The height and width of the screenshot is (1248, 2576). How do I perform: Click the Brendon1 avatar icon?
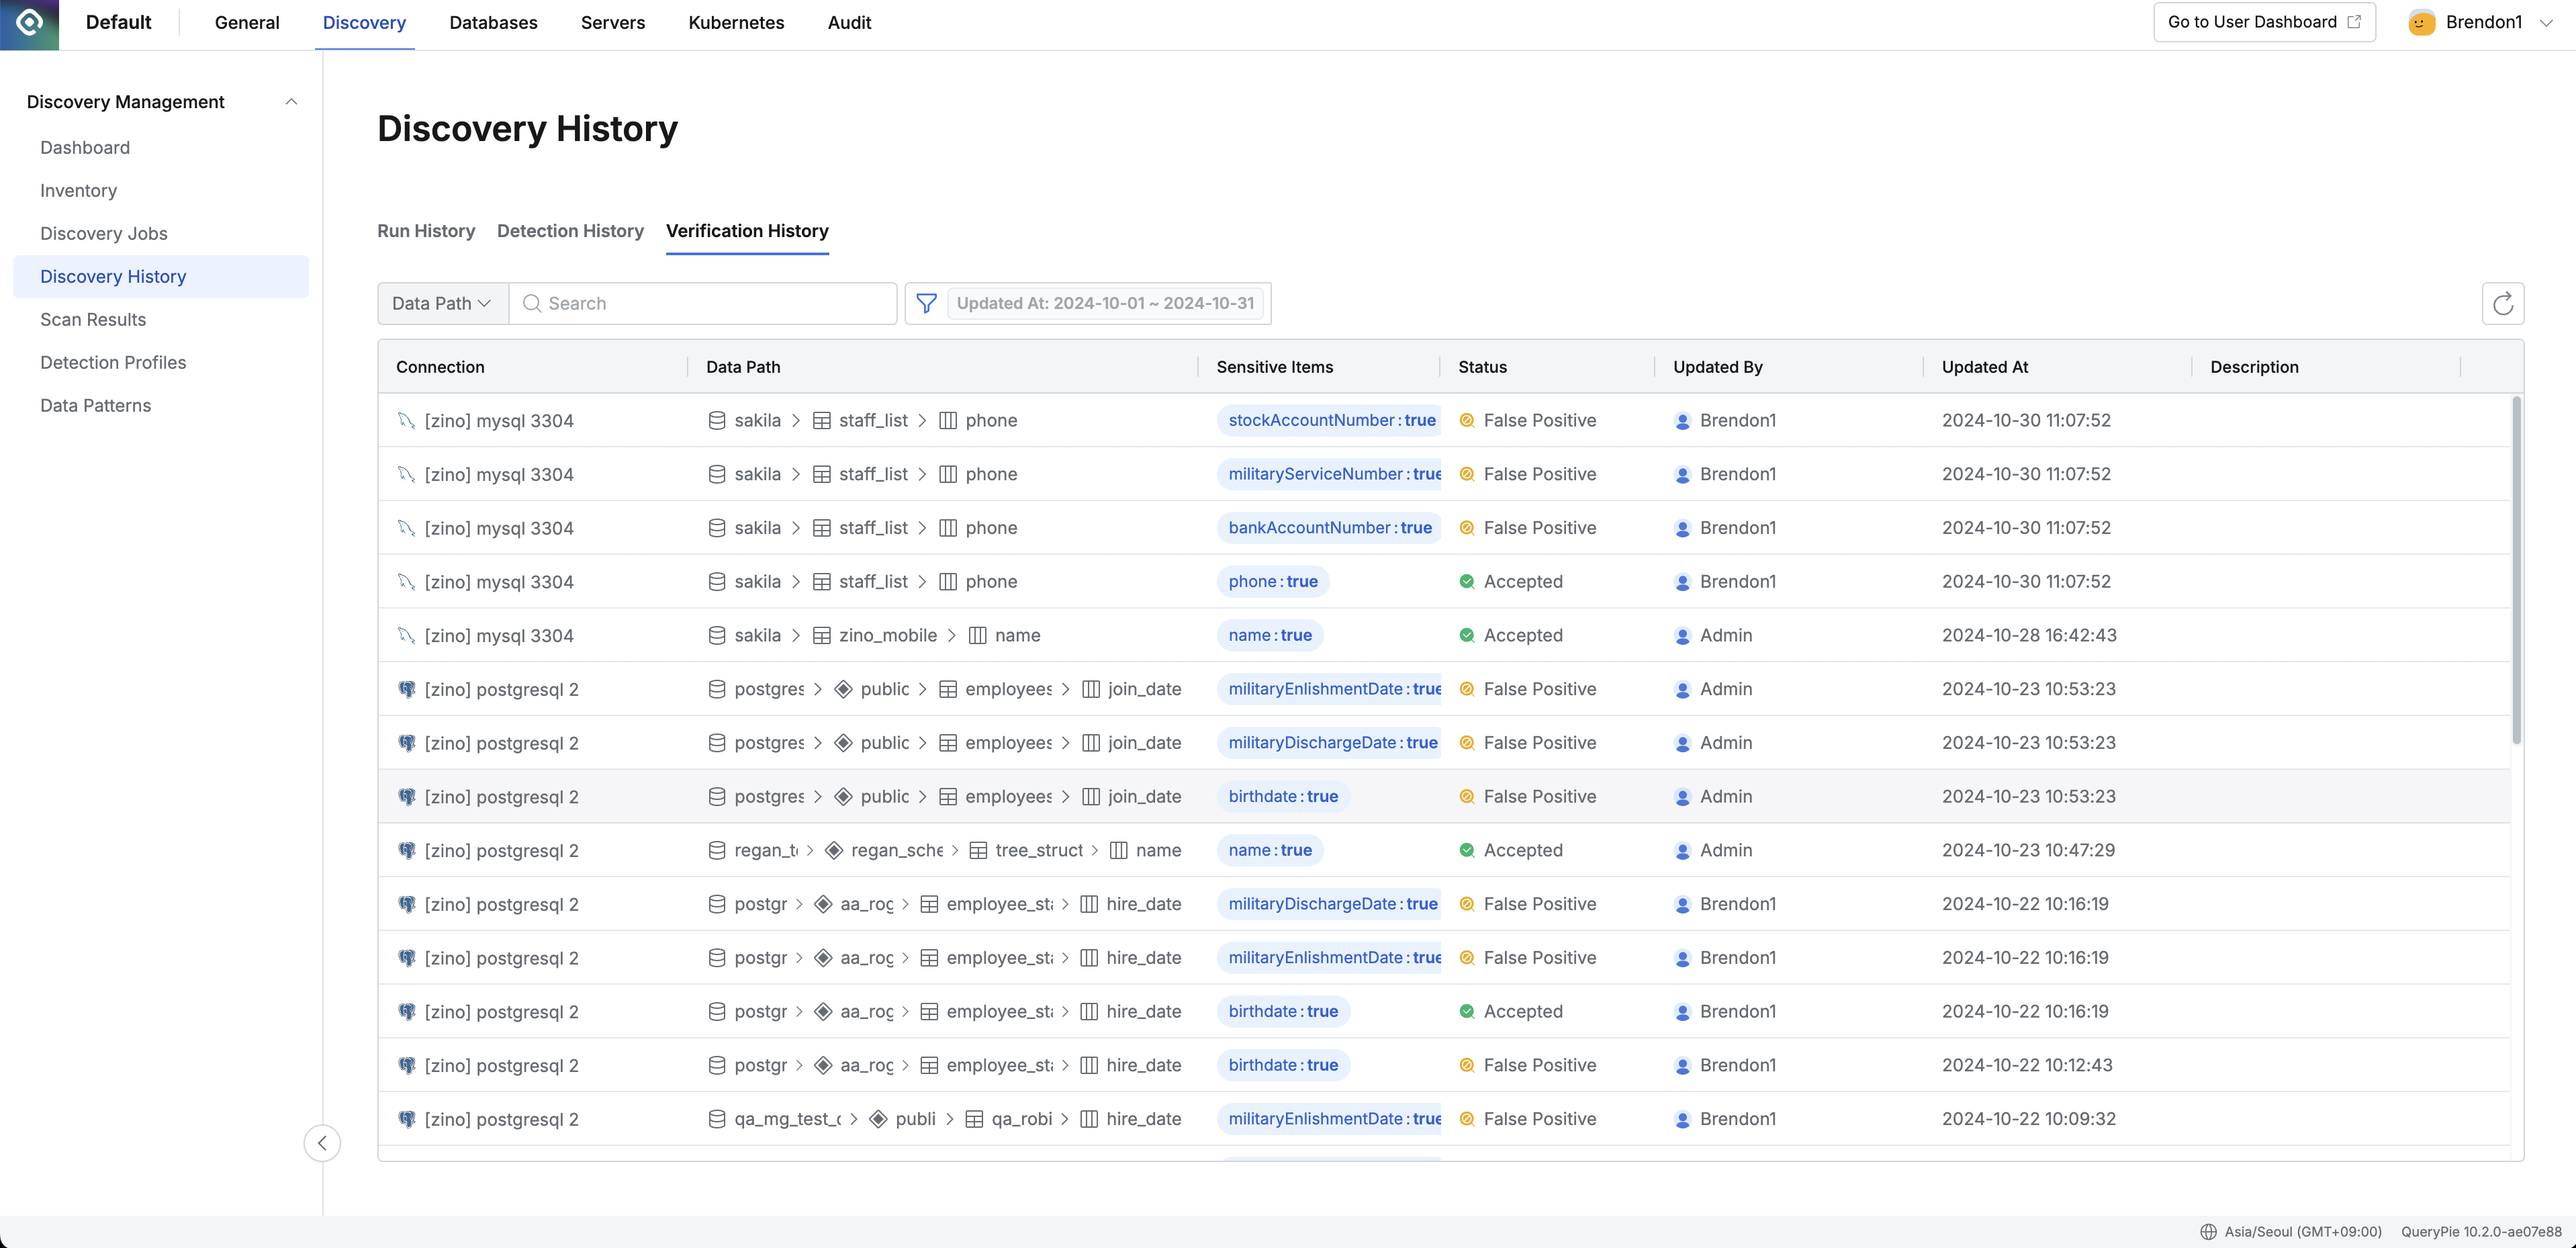[2421, 23]
